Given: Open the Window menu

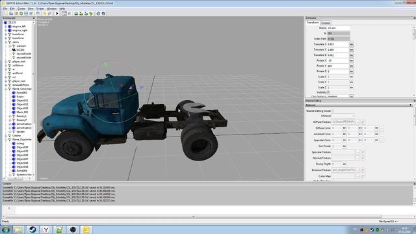Looking at the screenshot, I should point(52,8).
